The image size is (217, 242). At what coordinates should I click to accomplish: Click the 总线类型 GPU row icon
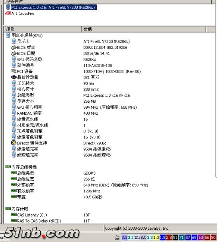(x=14, y=95)
